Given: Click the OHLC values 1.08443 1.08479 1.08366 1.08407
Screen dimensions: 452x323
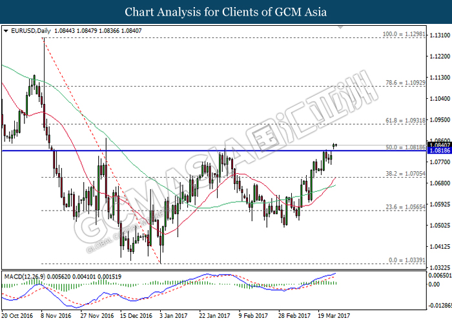Looking at the screenshot, I should [98, 31].
